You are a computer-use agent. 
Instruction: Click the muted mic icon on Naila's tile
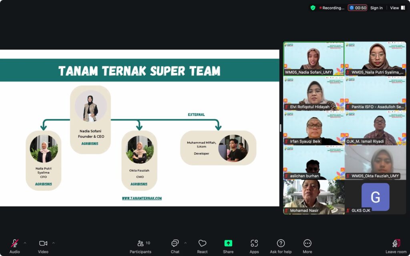[348, 72]
